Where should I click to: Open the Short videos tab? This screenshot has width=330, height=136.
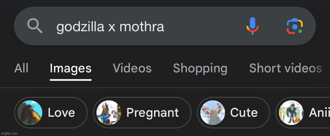285,68
